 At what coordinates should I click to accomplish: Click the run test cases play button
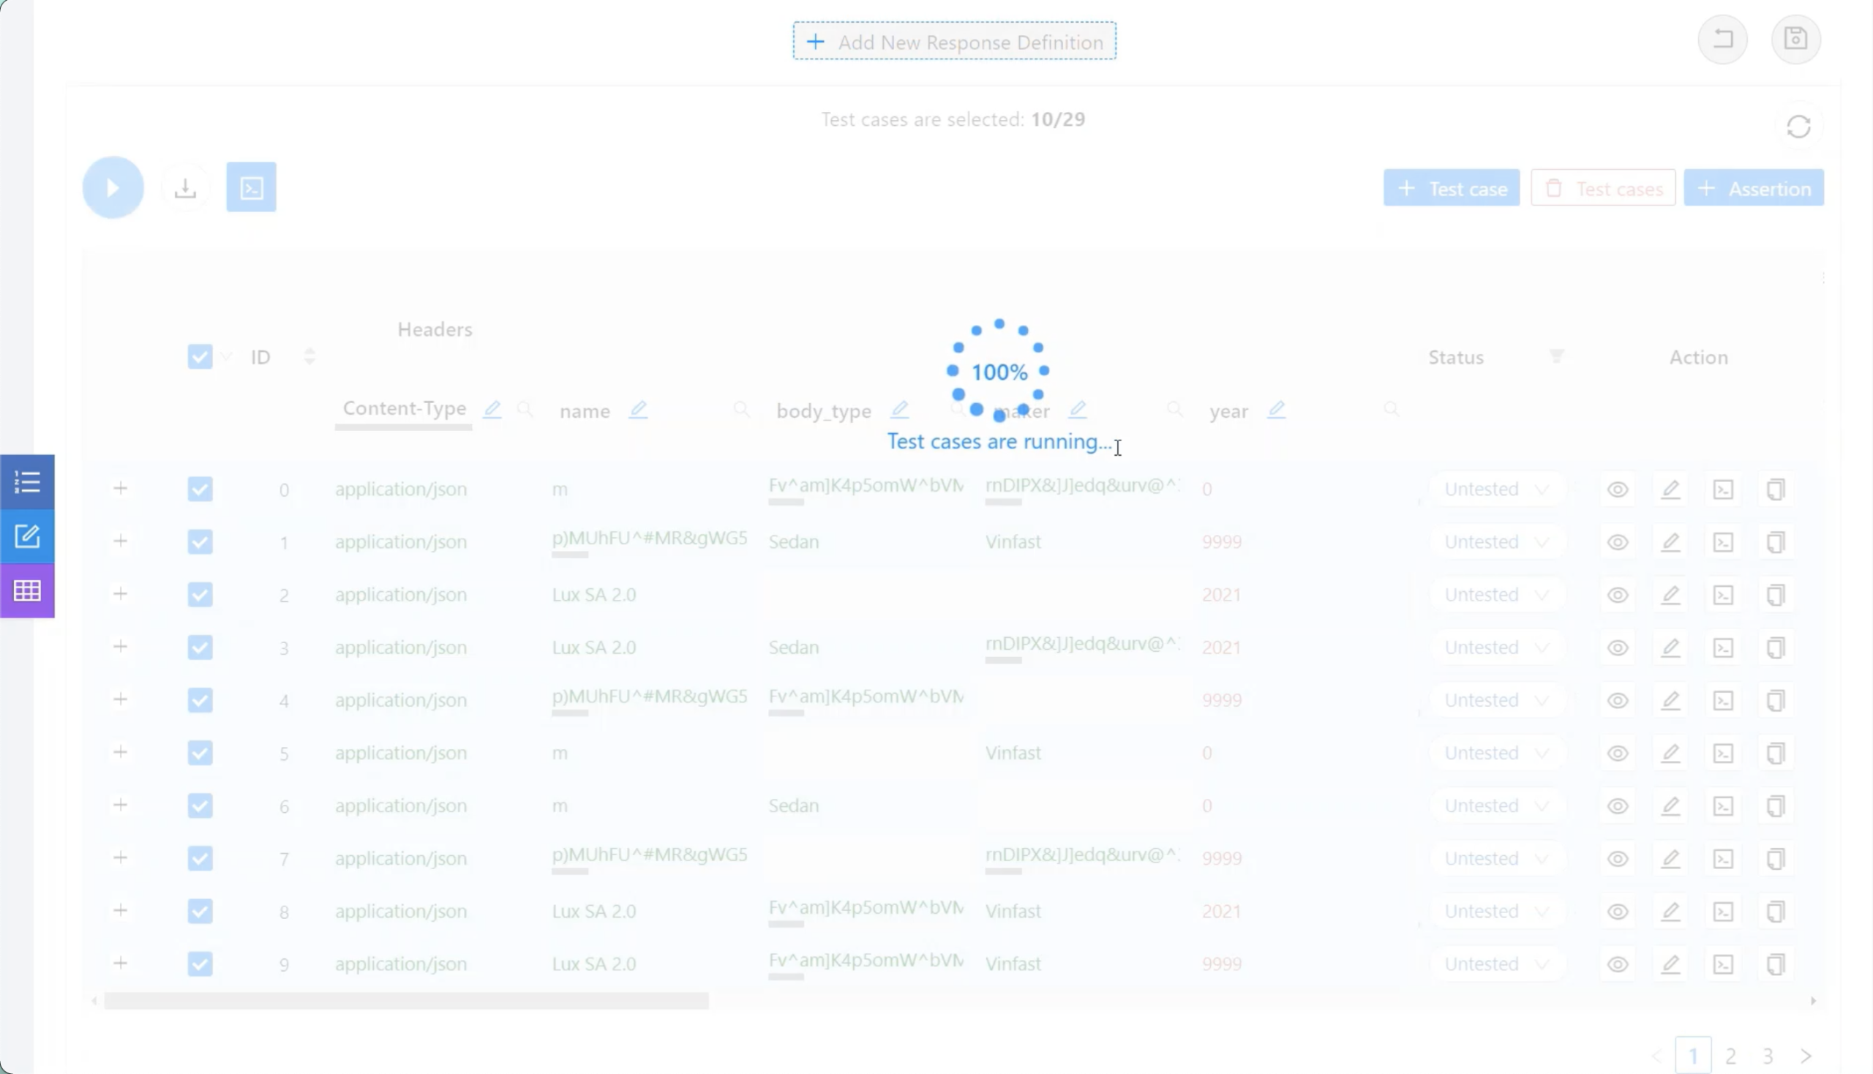(113, 188)
